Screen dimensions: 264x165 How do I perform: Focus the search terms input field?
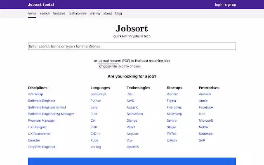[132, 46]
